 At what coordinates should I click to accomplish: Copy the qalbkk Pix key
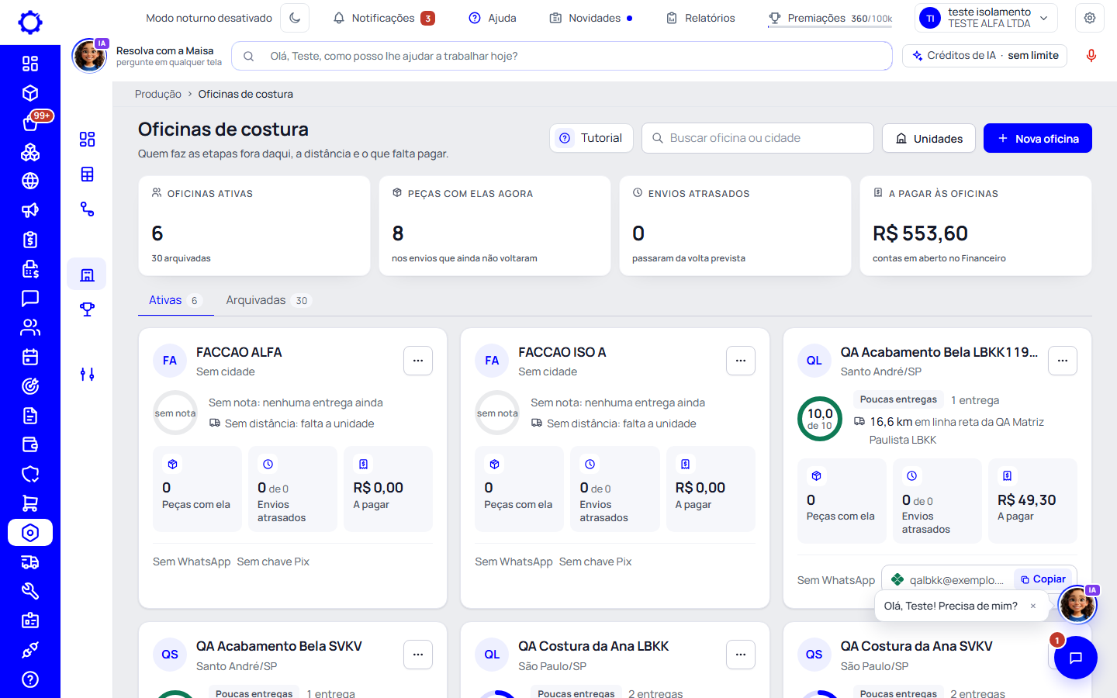click(1043, 579)
